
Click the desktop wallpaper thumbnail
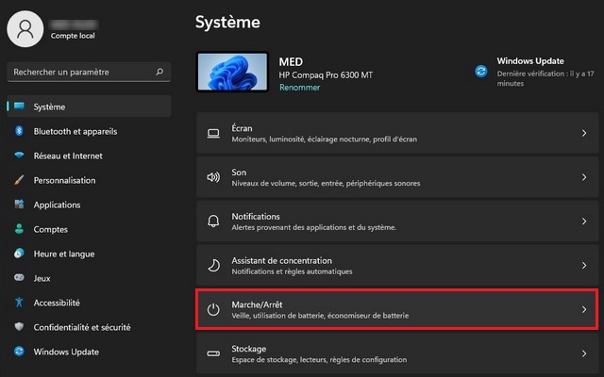(x=232, y=73)
